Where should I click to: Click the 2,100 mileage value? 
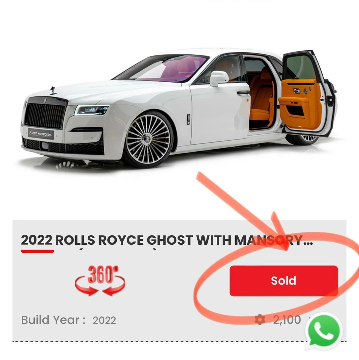pos(287,320)
